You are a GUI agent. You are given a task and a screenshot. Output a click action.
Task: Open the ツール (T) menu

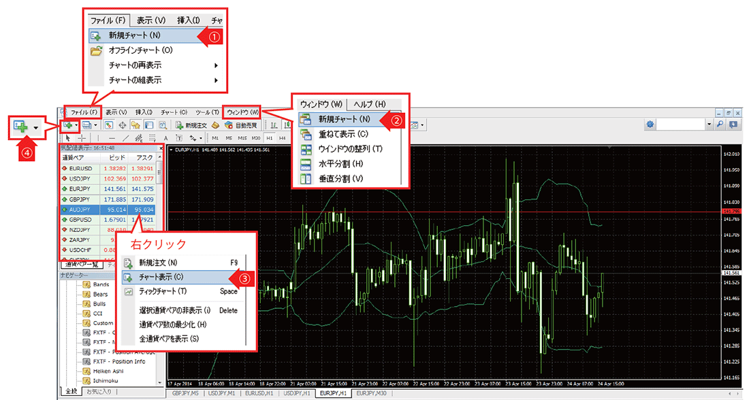(207, 112)
